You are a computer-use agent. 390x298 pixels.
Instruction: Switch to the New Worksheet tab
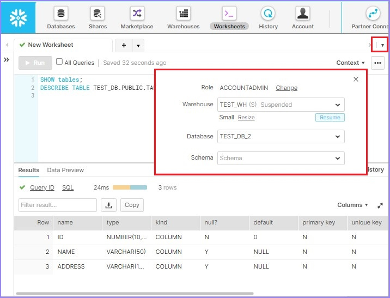pyautogui.click(x=63, y=45)
